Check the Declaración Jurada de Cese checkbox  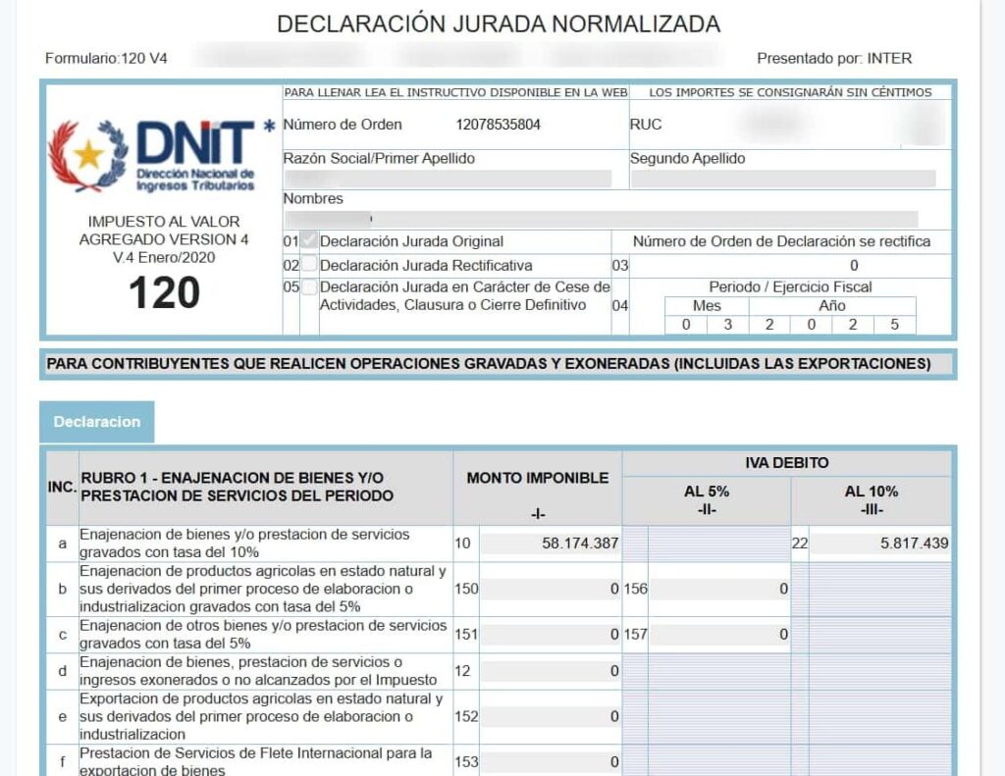[308, 287]
